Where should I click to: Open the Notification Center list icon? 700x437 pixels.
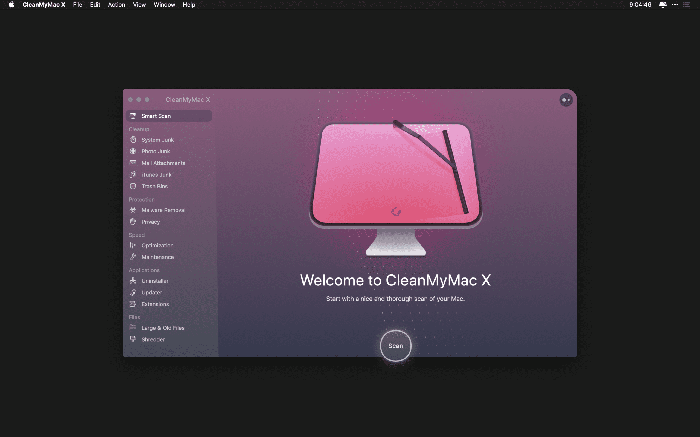[x=687, y=5]
